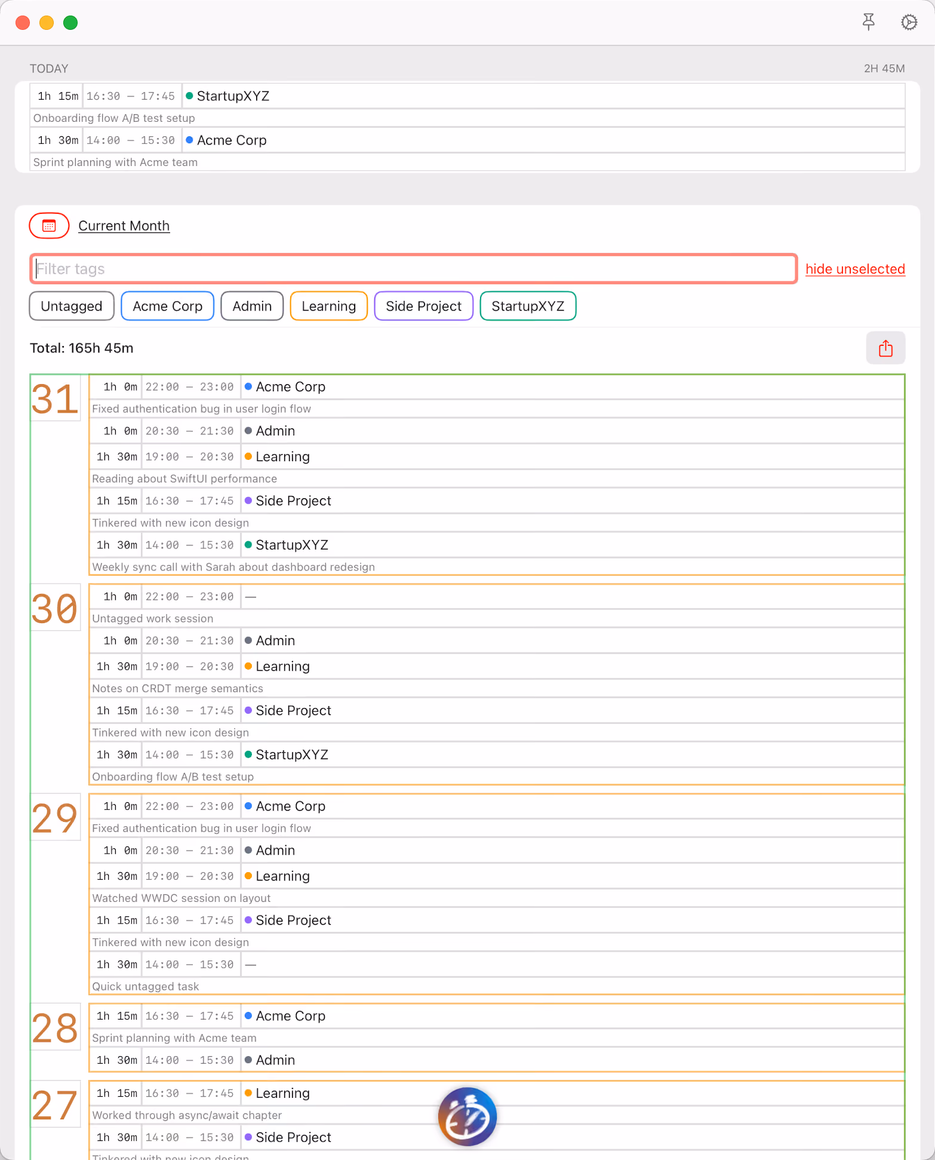Click the 2H 45M today total
The height and width of the screenshot is (1160, 935).
coord(884,69)
